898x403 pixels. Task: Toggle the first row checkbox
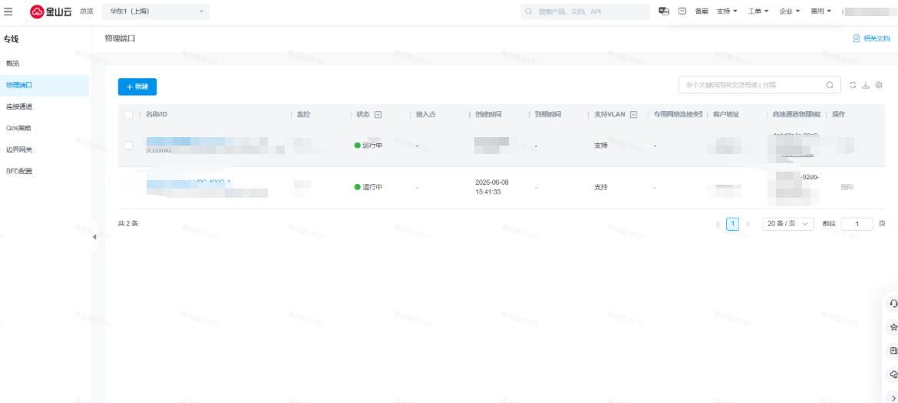[129, 146]
